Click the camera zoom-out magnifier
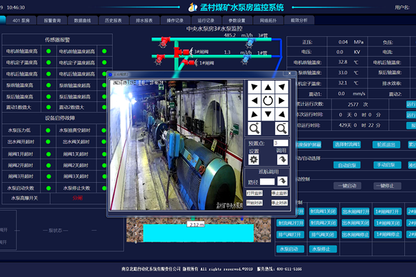Viewport: 416px width, 277px height. click(x=281, y=128)
